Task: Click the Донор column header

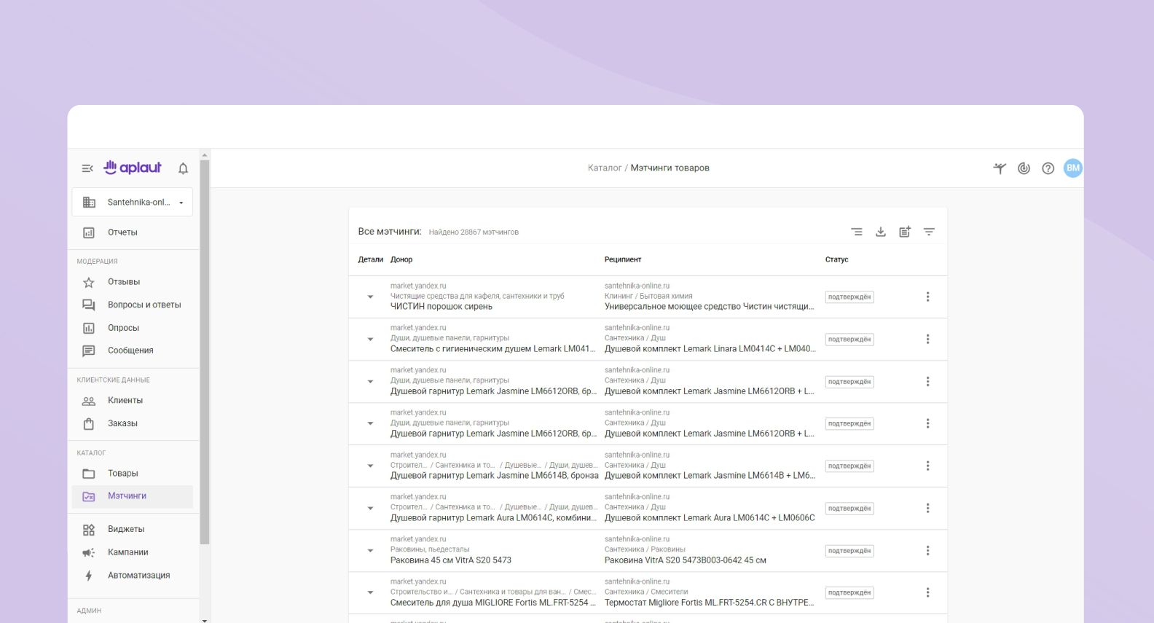Action: (401, 259)
